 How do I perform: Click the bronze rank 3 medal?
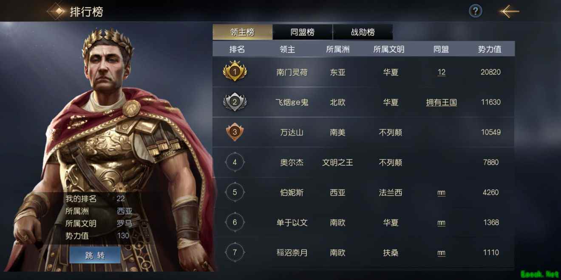pyautogui.click(x=235, y=132)
